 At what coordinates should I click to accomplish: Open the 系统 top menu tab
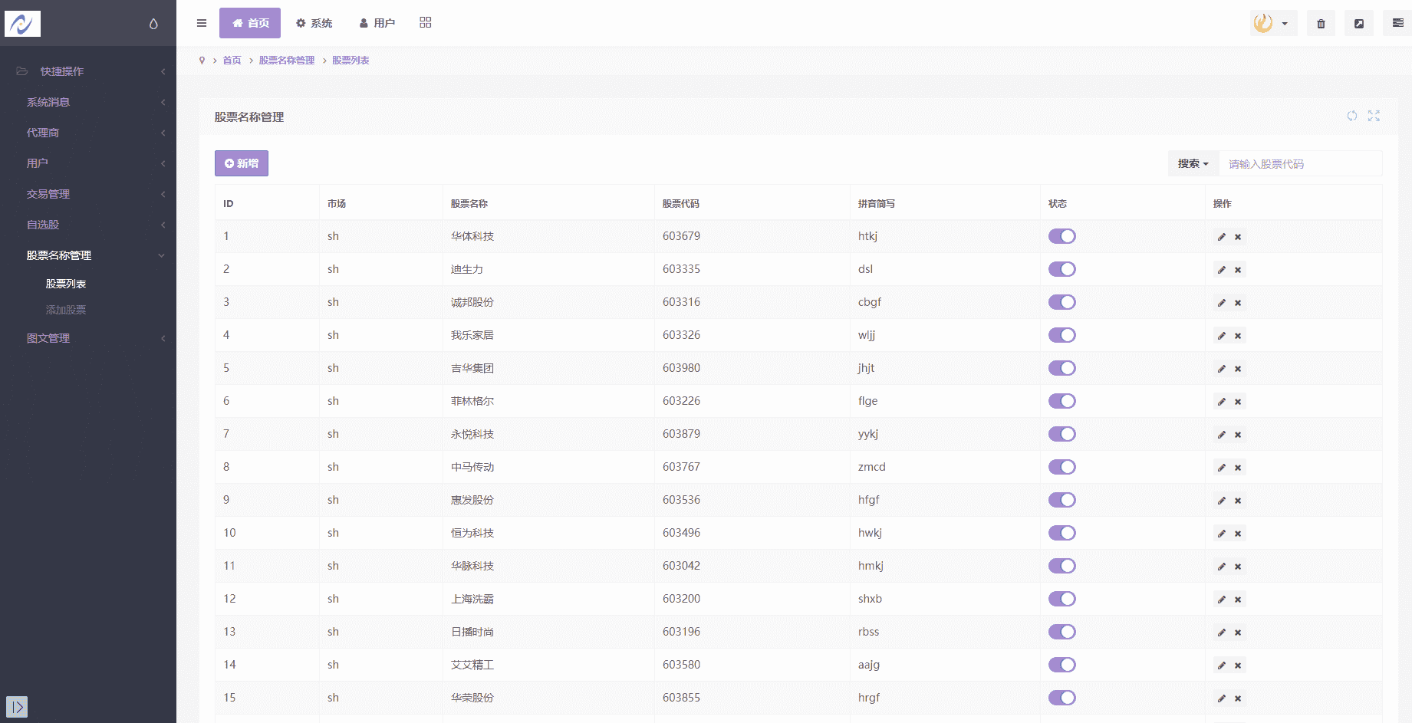point(314,23)
